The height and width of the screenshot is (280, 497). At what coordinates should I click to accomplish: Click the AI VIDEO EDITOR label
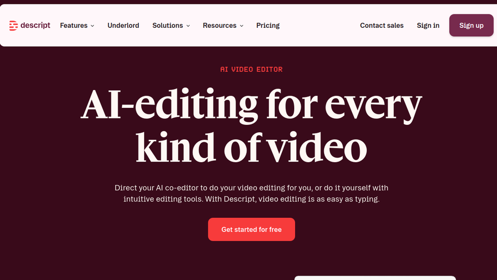251,69
